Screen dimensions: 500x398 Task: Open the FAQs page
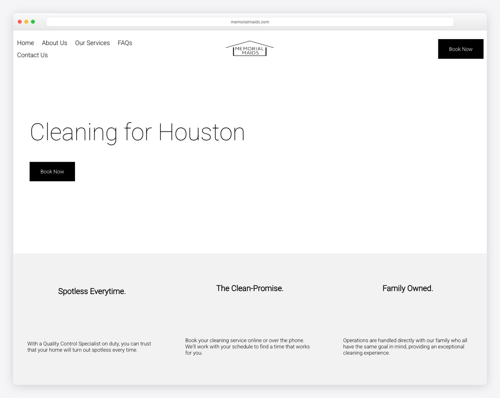pos(125,43)
